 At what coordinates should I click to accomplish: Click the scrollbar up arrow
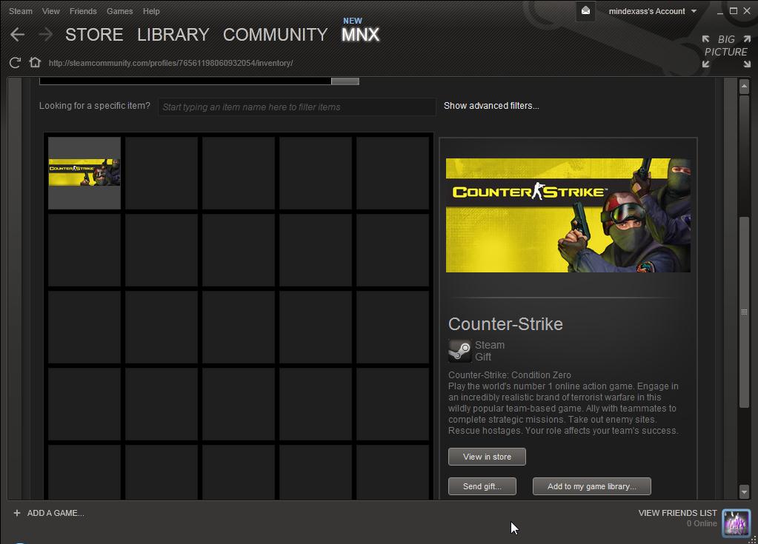click(x=744, y=87)
